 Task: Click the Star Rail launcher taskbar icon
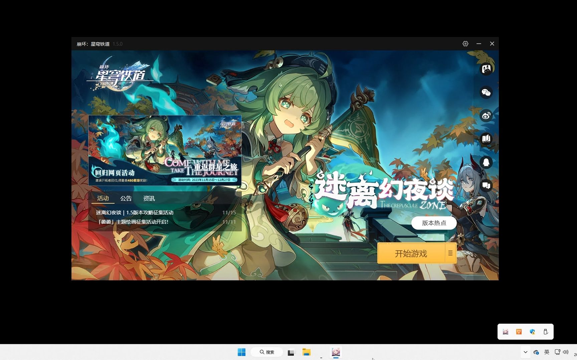pos(336,352)
